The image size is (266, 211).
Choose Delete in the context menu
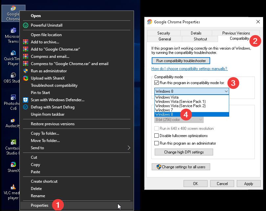click(77, 188)
